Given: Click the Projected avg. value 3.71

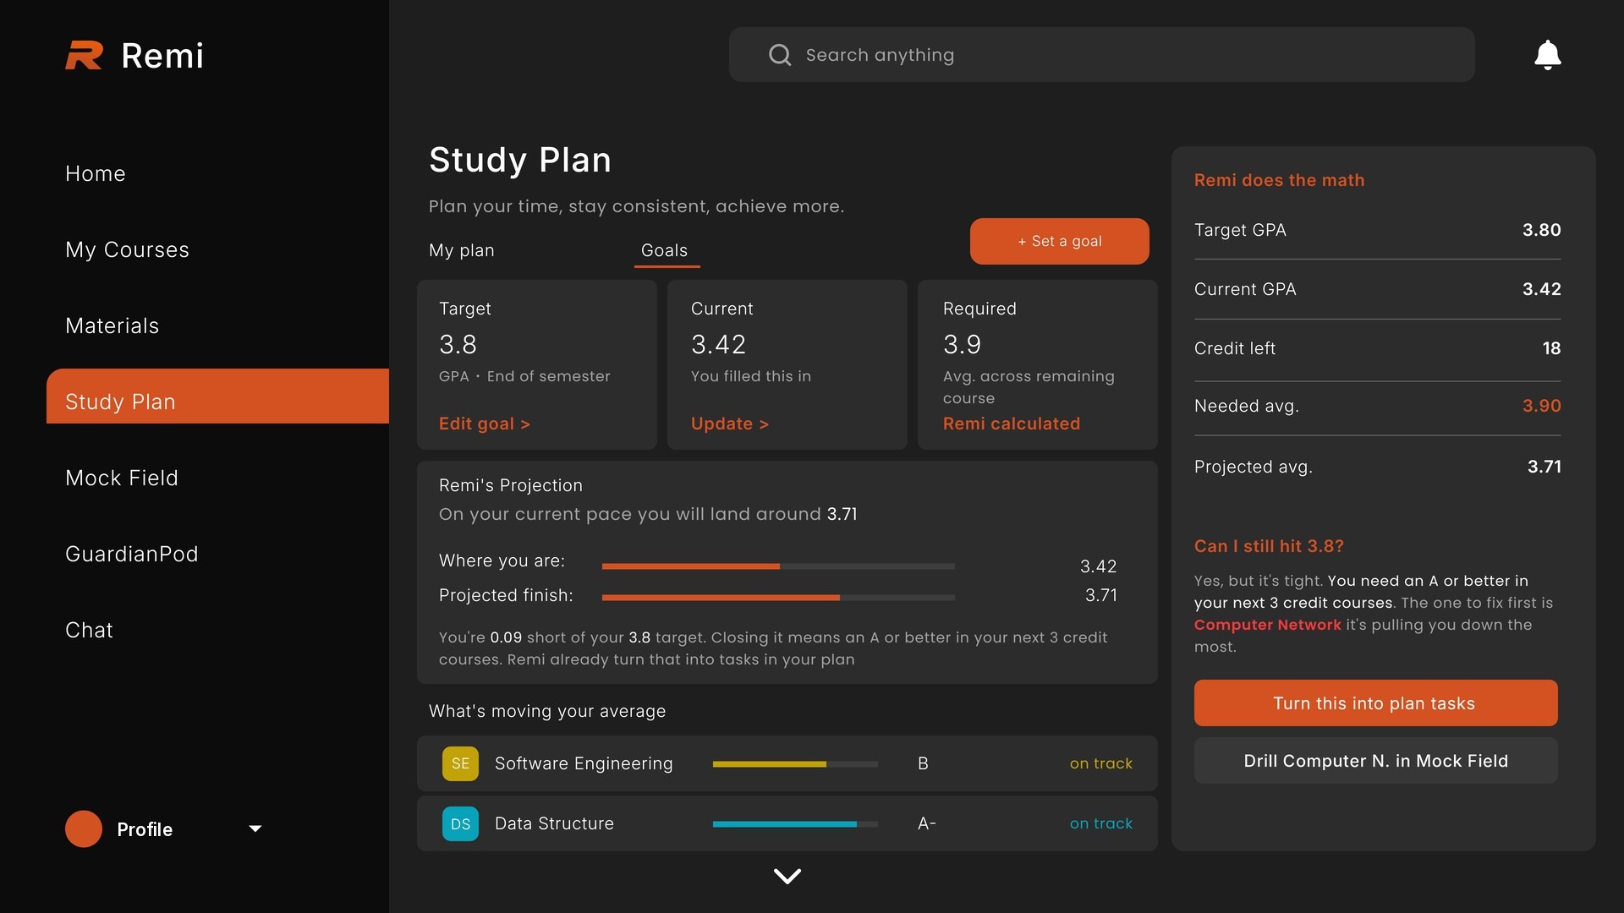Looking at the screenshot, I should 1544,467.
